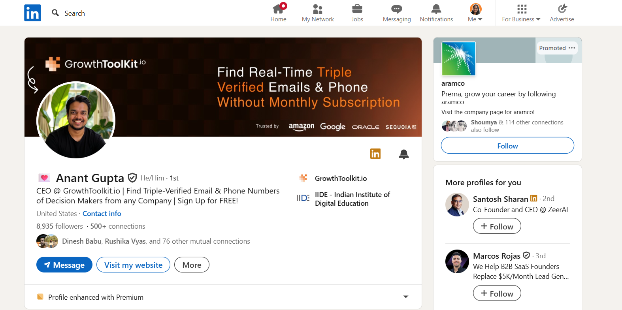Viewport: 622px width, 310px height.
Task: Open Santosh Sharan profile name
Action: (x=500, y=199)
